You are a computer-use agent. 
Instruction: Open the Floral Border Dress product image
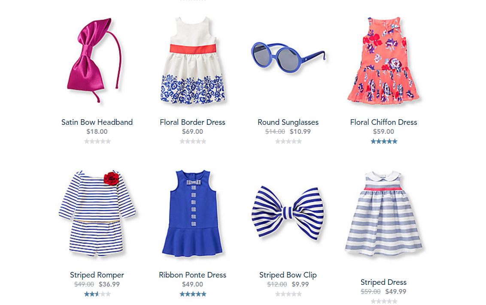pos(192,60)
